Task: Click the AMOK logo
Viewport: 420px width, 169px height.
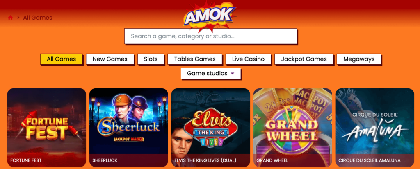Action: tap(210, 16)
